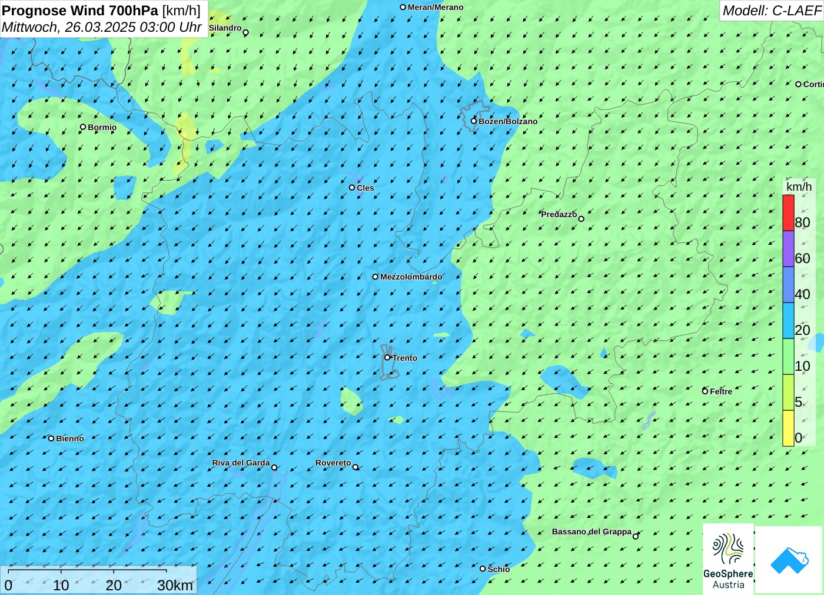This screenshot has width=824, height=595.
Task: Open the GeoSphere Austria logo
Action: [728, 559]
